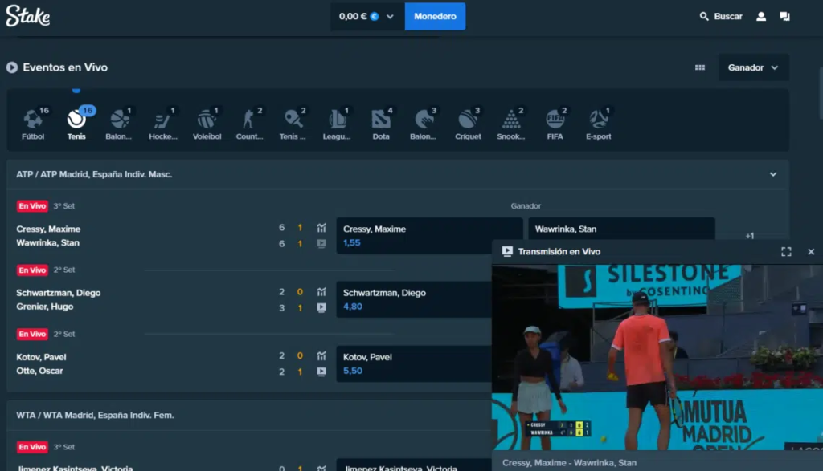823x471 pixels.
Task: Collapse the ATP Madrid section chevron
Action: pyautogui.click(x=772, y=174)
